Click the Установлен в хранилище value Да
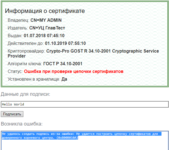The width and height of the screenshot is (169, 150). pyautogui.click(x=64, y=79)
